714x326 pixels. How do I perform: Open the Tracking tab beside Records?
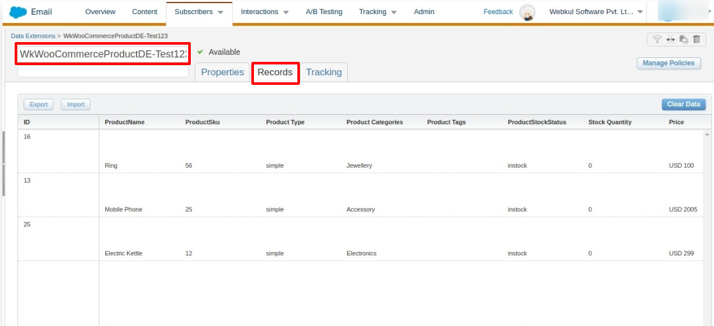pyautogui.click(x=324, y=72)
